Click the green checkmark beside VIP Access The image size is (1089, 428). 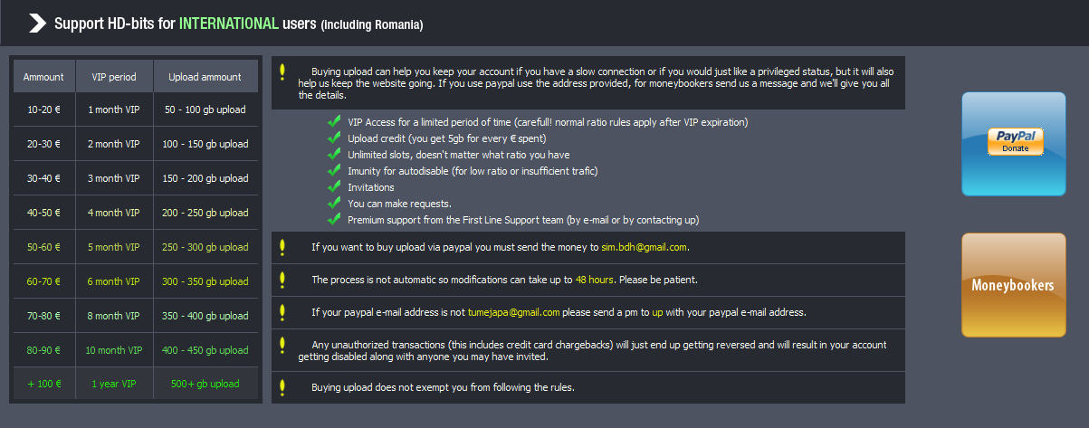[334, 121]
